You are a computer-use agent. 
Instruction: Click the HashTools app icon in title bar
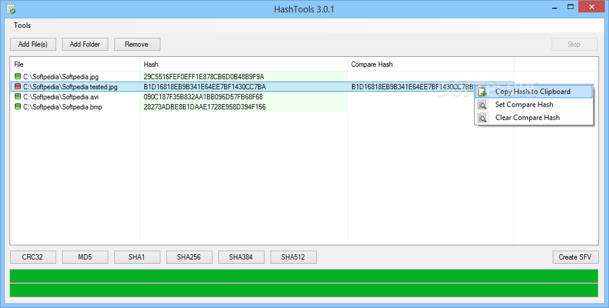click(11, 9)
